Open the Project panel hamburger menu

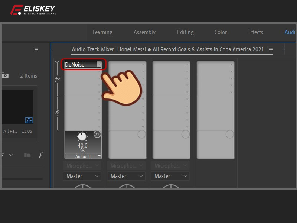[36, 49]
